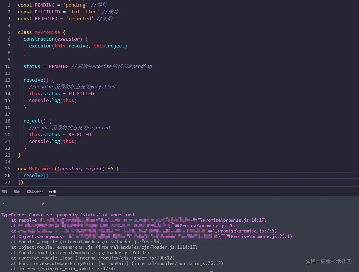Click gutter line number 14

[x=8, y=94]
